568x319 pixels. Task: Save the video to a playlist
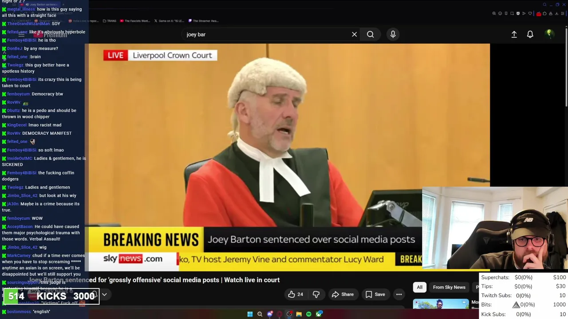coord(375,294)
